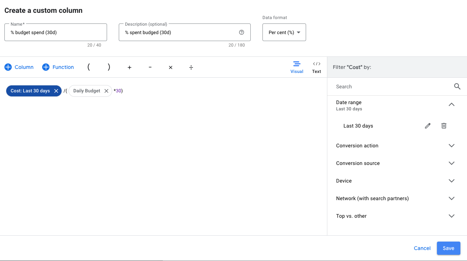Click the Last 30 days filter row text
The image size is (467, 261).
tap(358, 126)
